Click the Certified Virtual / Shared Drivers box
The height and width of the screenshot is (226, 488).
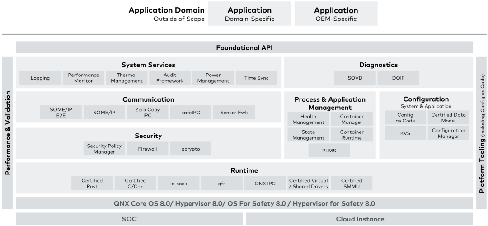coord(309,184)
